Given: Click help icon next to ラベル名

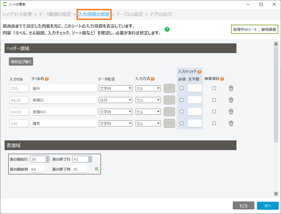Looking at the screenshot, I should (47, 79).
